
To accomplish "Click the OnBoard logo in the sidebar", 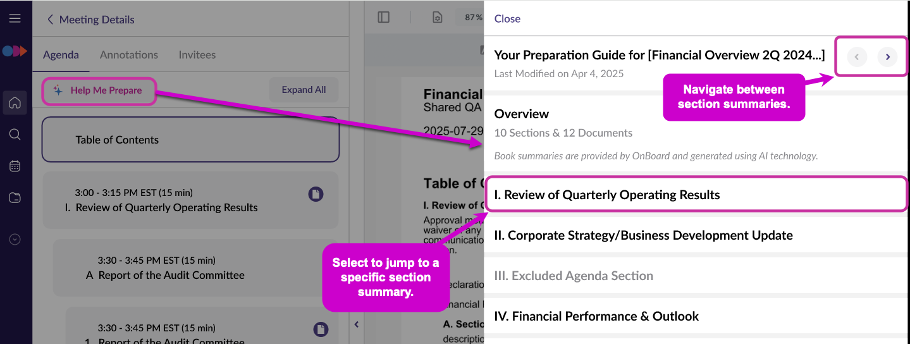I will [x=15, y=51].
